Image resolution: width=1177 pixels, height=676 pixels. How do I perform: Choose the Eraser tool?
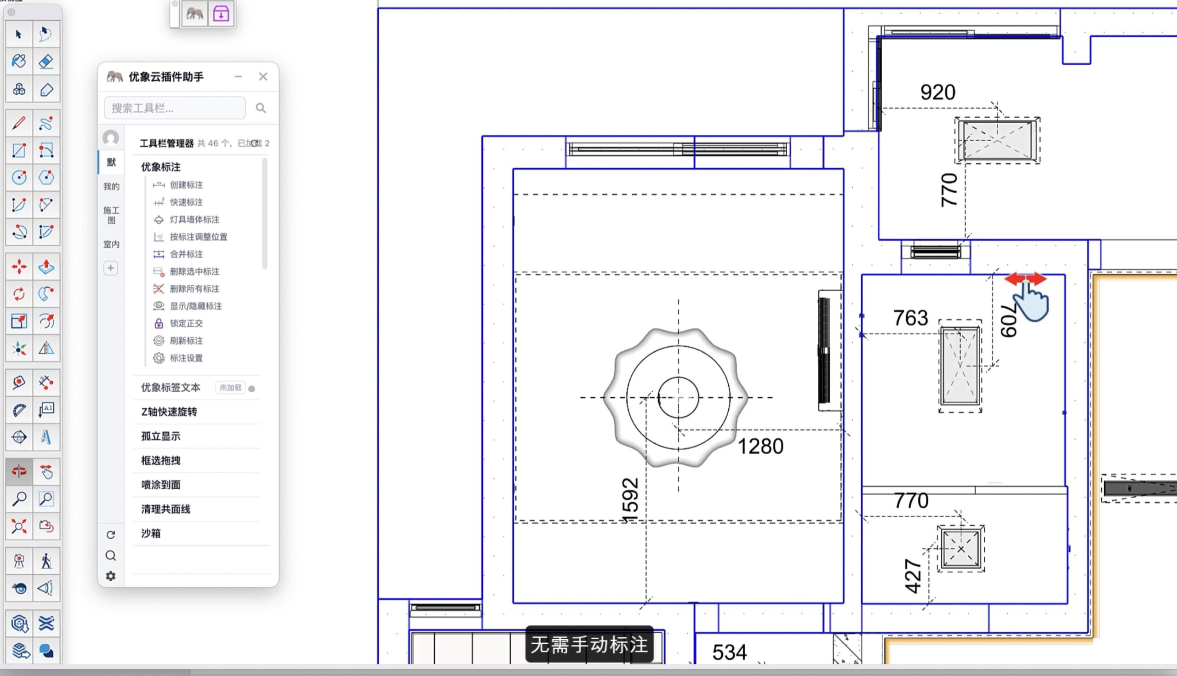click(46, 61)
